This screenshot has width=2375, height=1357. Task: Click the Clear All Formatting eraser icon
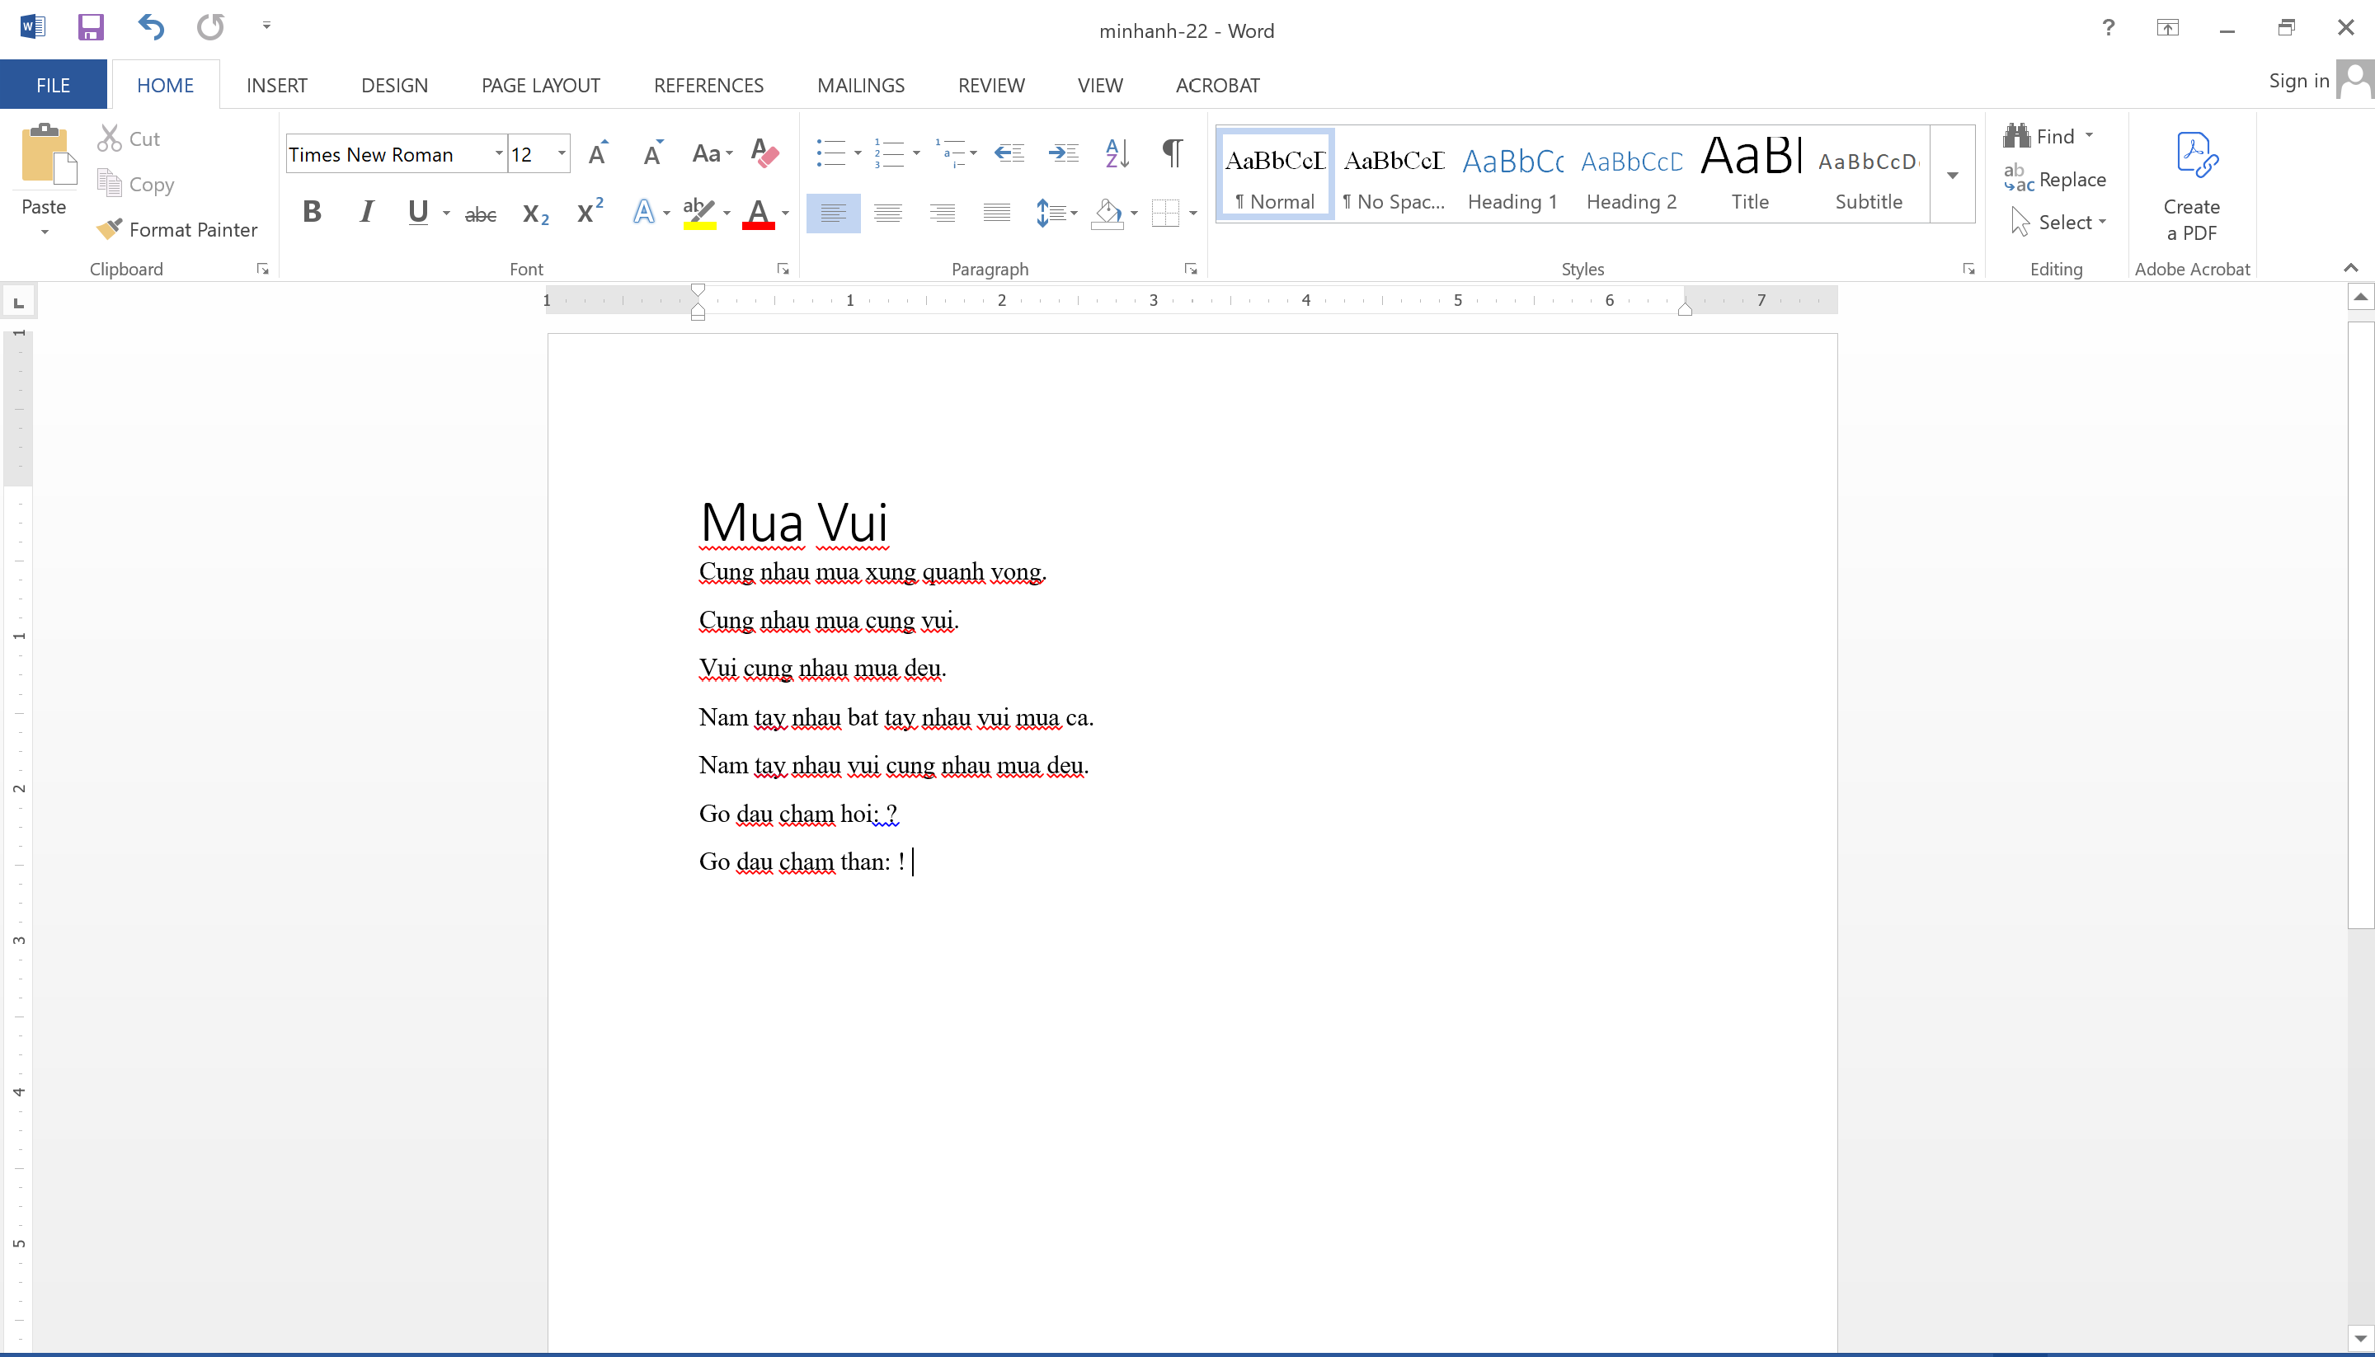pos(764,153)
